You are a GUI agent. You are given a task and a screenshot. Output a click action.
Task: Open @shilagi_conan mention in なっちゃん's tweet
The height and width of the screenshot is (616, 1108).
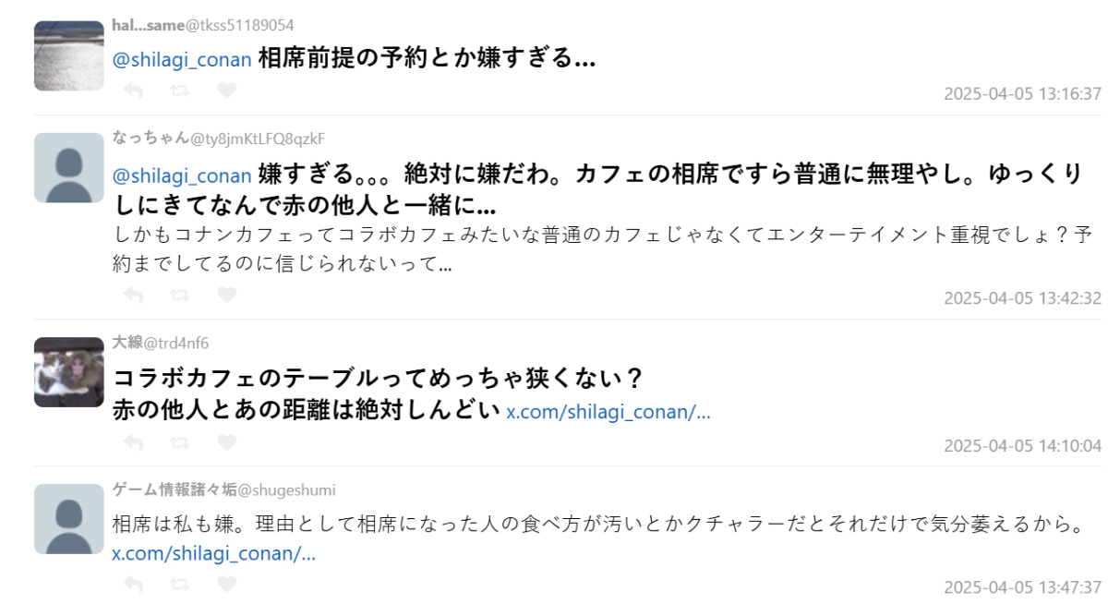coord(182,175)
